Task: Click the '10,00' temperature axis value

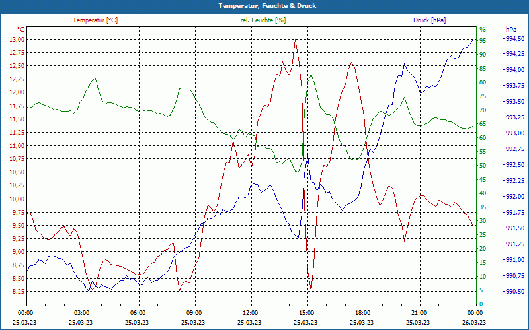Action: point(17,199)
